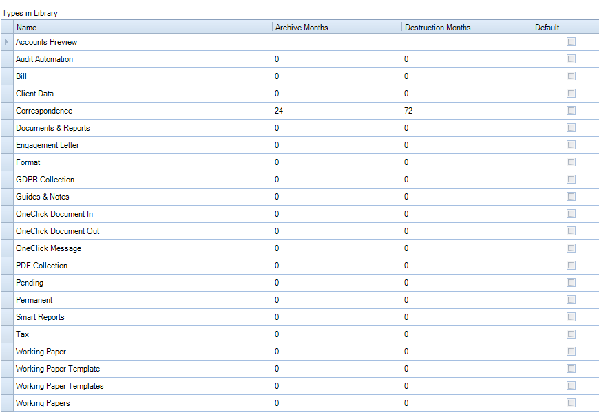Click OneClick Document In name
Screen dimensions: 599x419
54,214
